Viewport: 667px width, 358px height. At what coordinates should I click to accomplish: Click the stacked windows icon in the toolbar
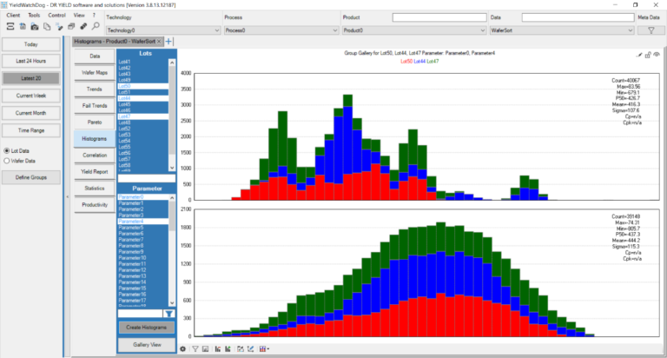[71, 26]
